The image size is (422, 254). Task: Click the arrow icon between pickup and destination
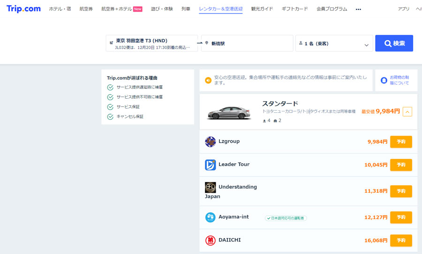point(199,43)
